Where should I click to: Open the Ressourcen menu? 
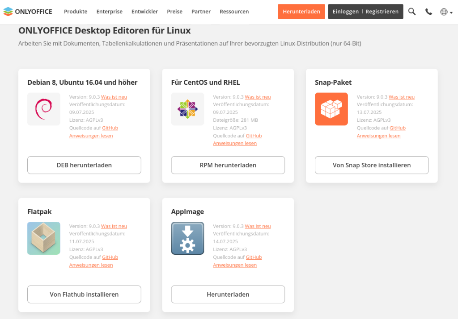pos(234,12)
